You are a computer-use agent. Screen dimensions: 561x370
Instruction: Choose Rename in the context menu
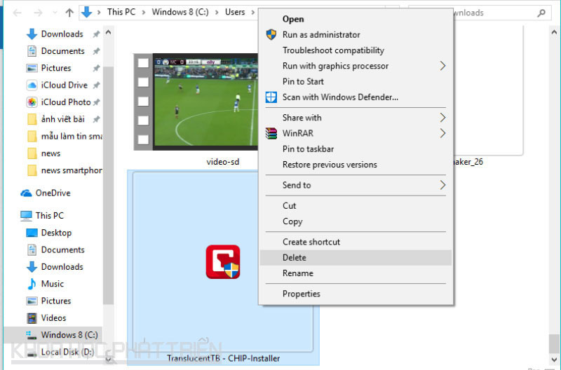(298, 273)
